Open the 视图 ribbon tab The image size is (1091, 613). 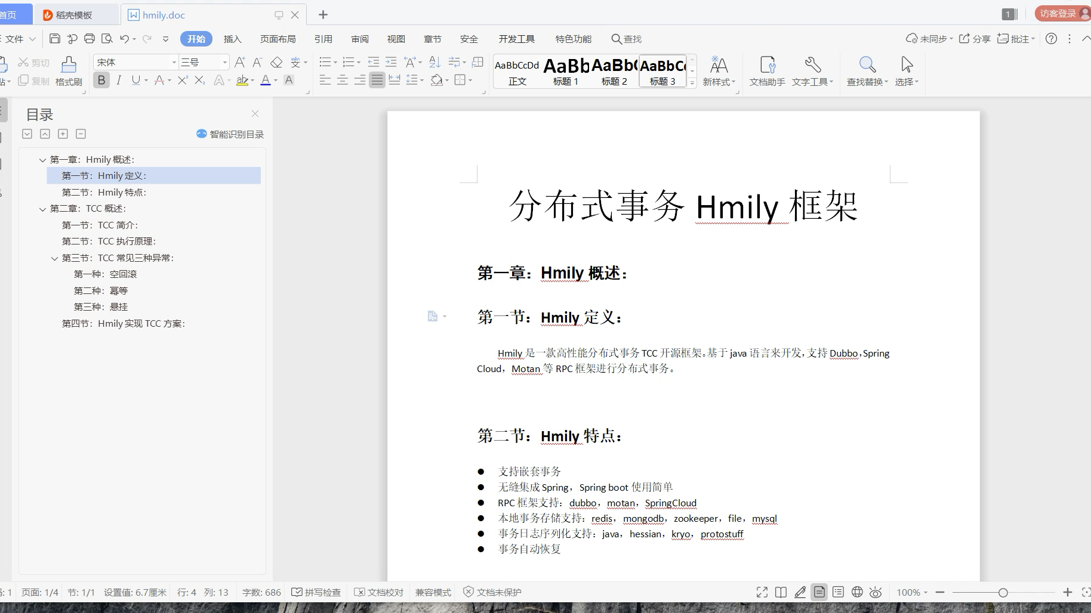[x=396, y=39]
